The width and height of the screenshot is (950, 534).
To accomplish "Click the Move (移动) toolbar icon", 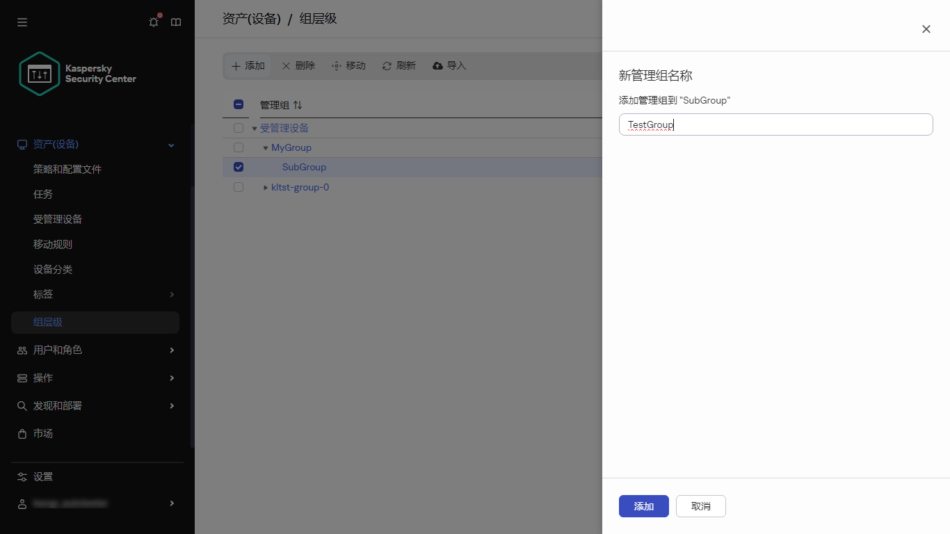I will 348,65.
